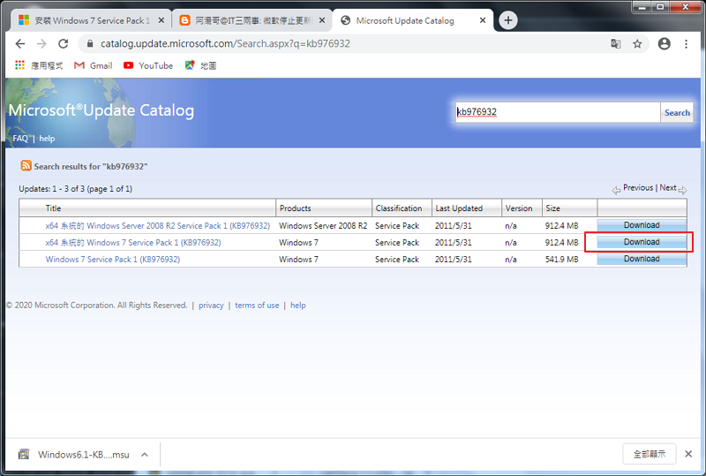
Task: Open the Maps bookmark
Action: [x=201, y=65]
